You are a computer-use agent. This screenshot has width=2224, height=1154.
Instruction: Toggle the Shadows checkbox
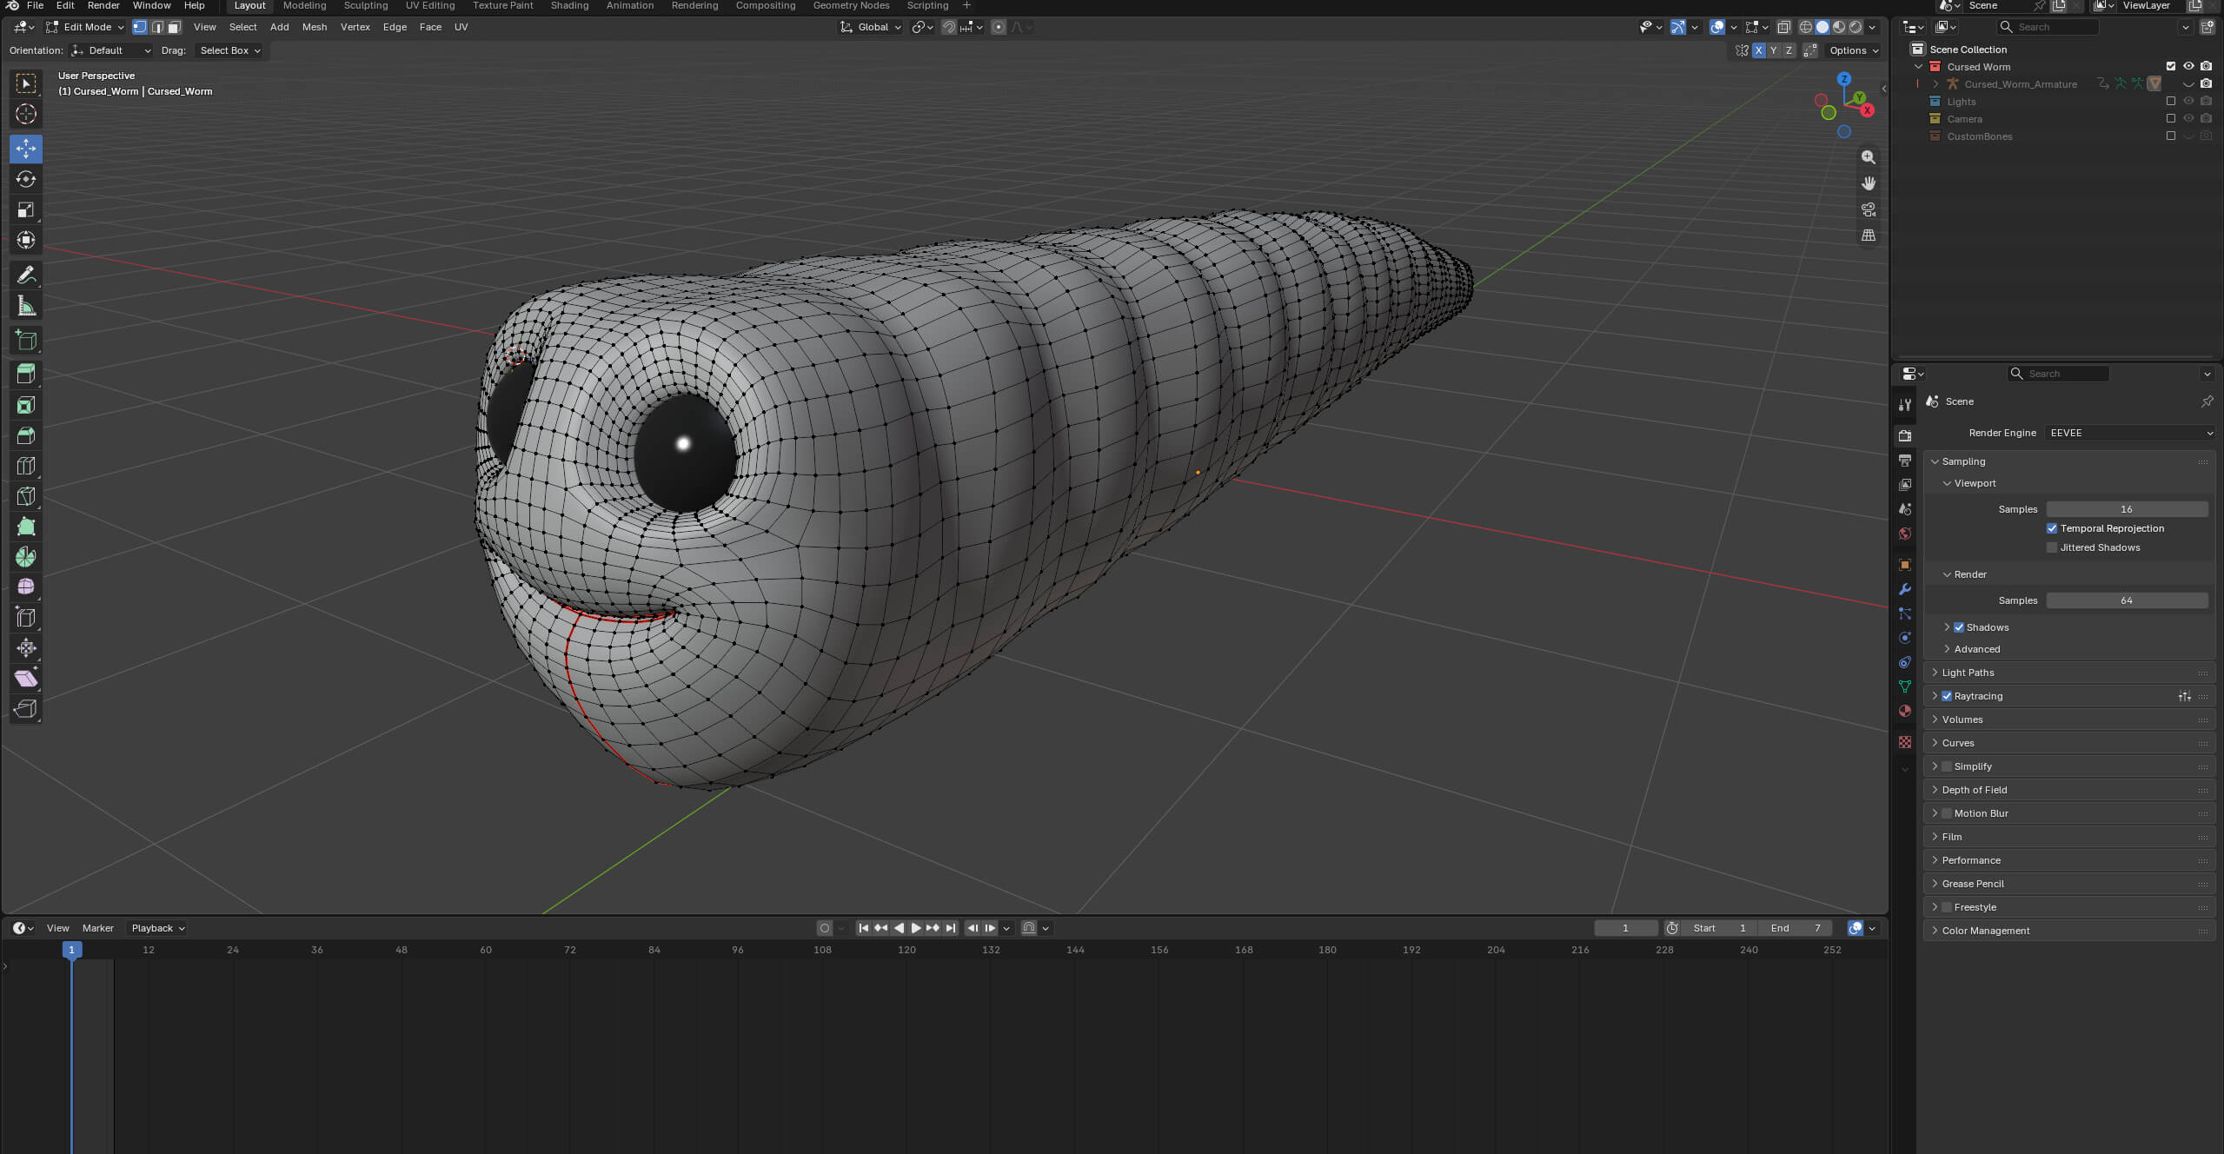pos(1959,627)
